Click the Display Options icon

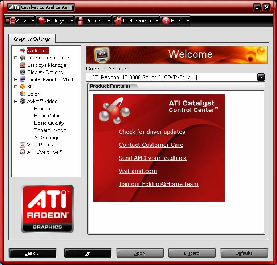coord(23,72)
